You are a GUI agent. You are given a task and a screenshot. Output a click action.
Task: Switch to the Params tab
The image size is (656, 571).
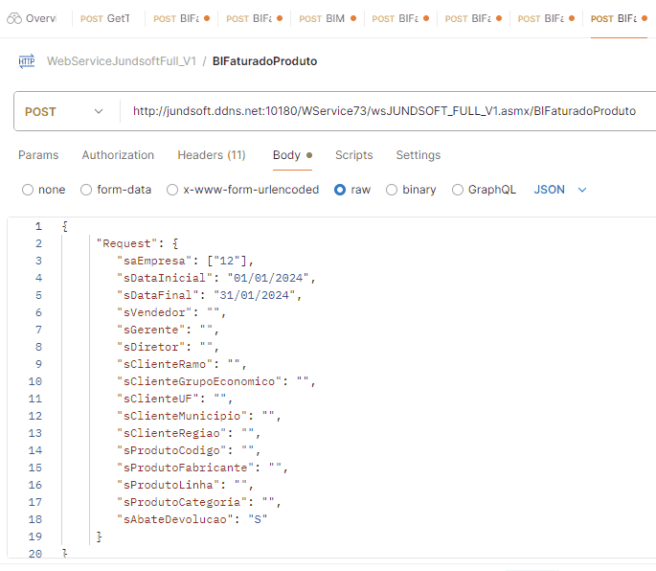point(38,155)
